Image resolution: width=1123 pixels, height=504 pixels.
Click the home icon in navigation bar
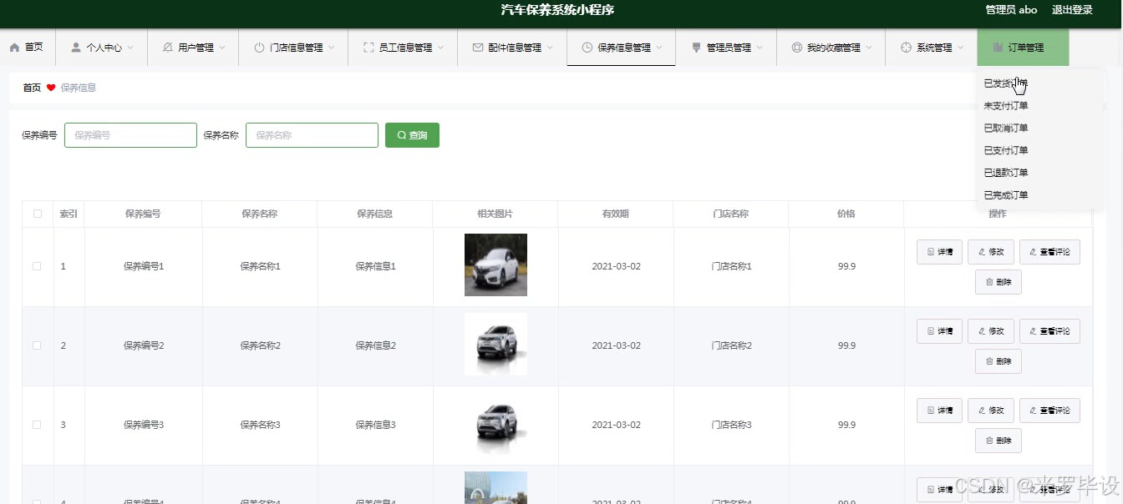(14, 48)
